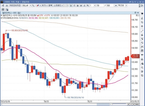Screen dimensions: 145x106
Task: Select the 분 minute period button
Action: [x=81, y=5]
